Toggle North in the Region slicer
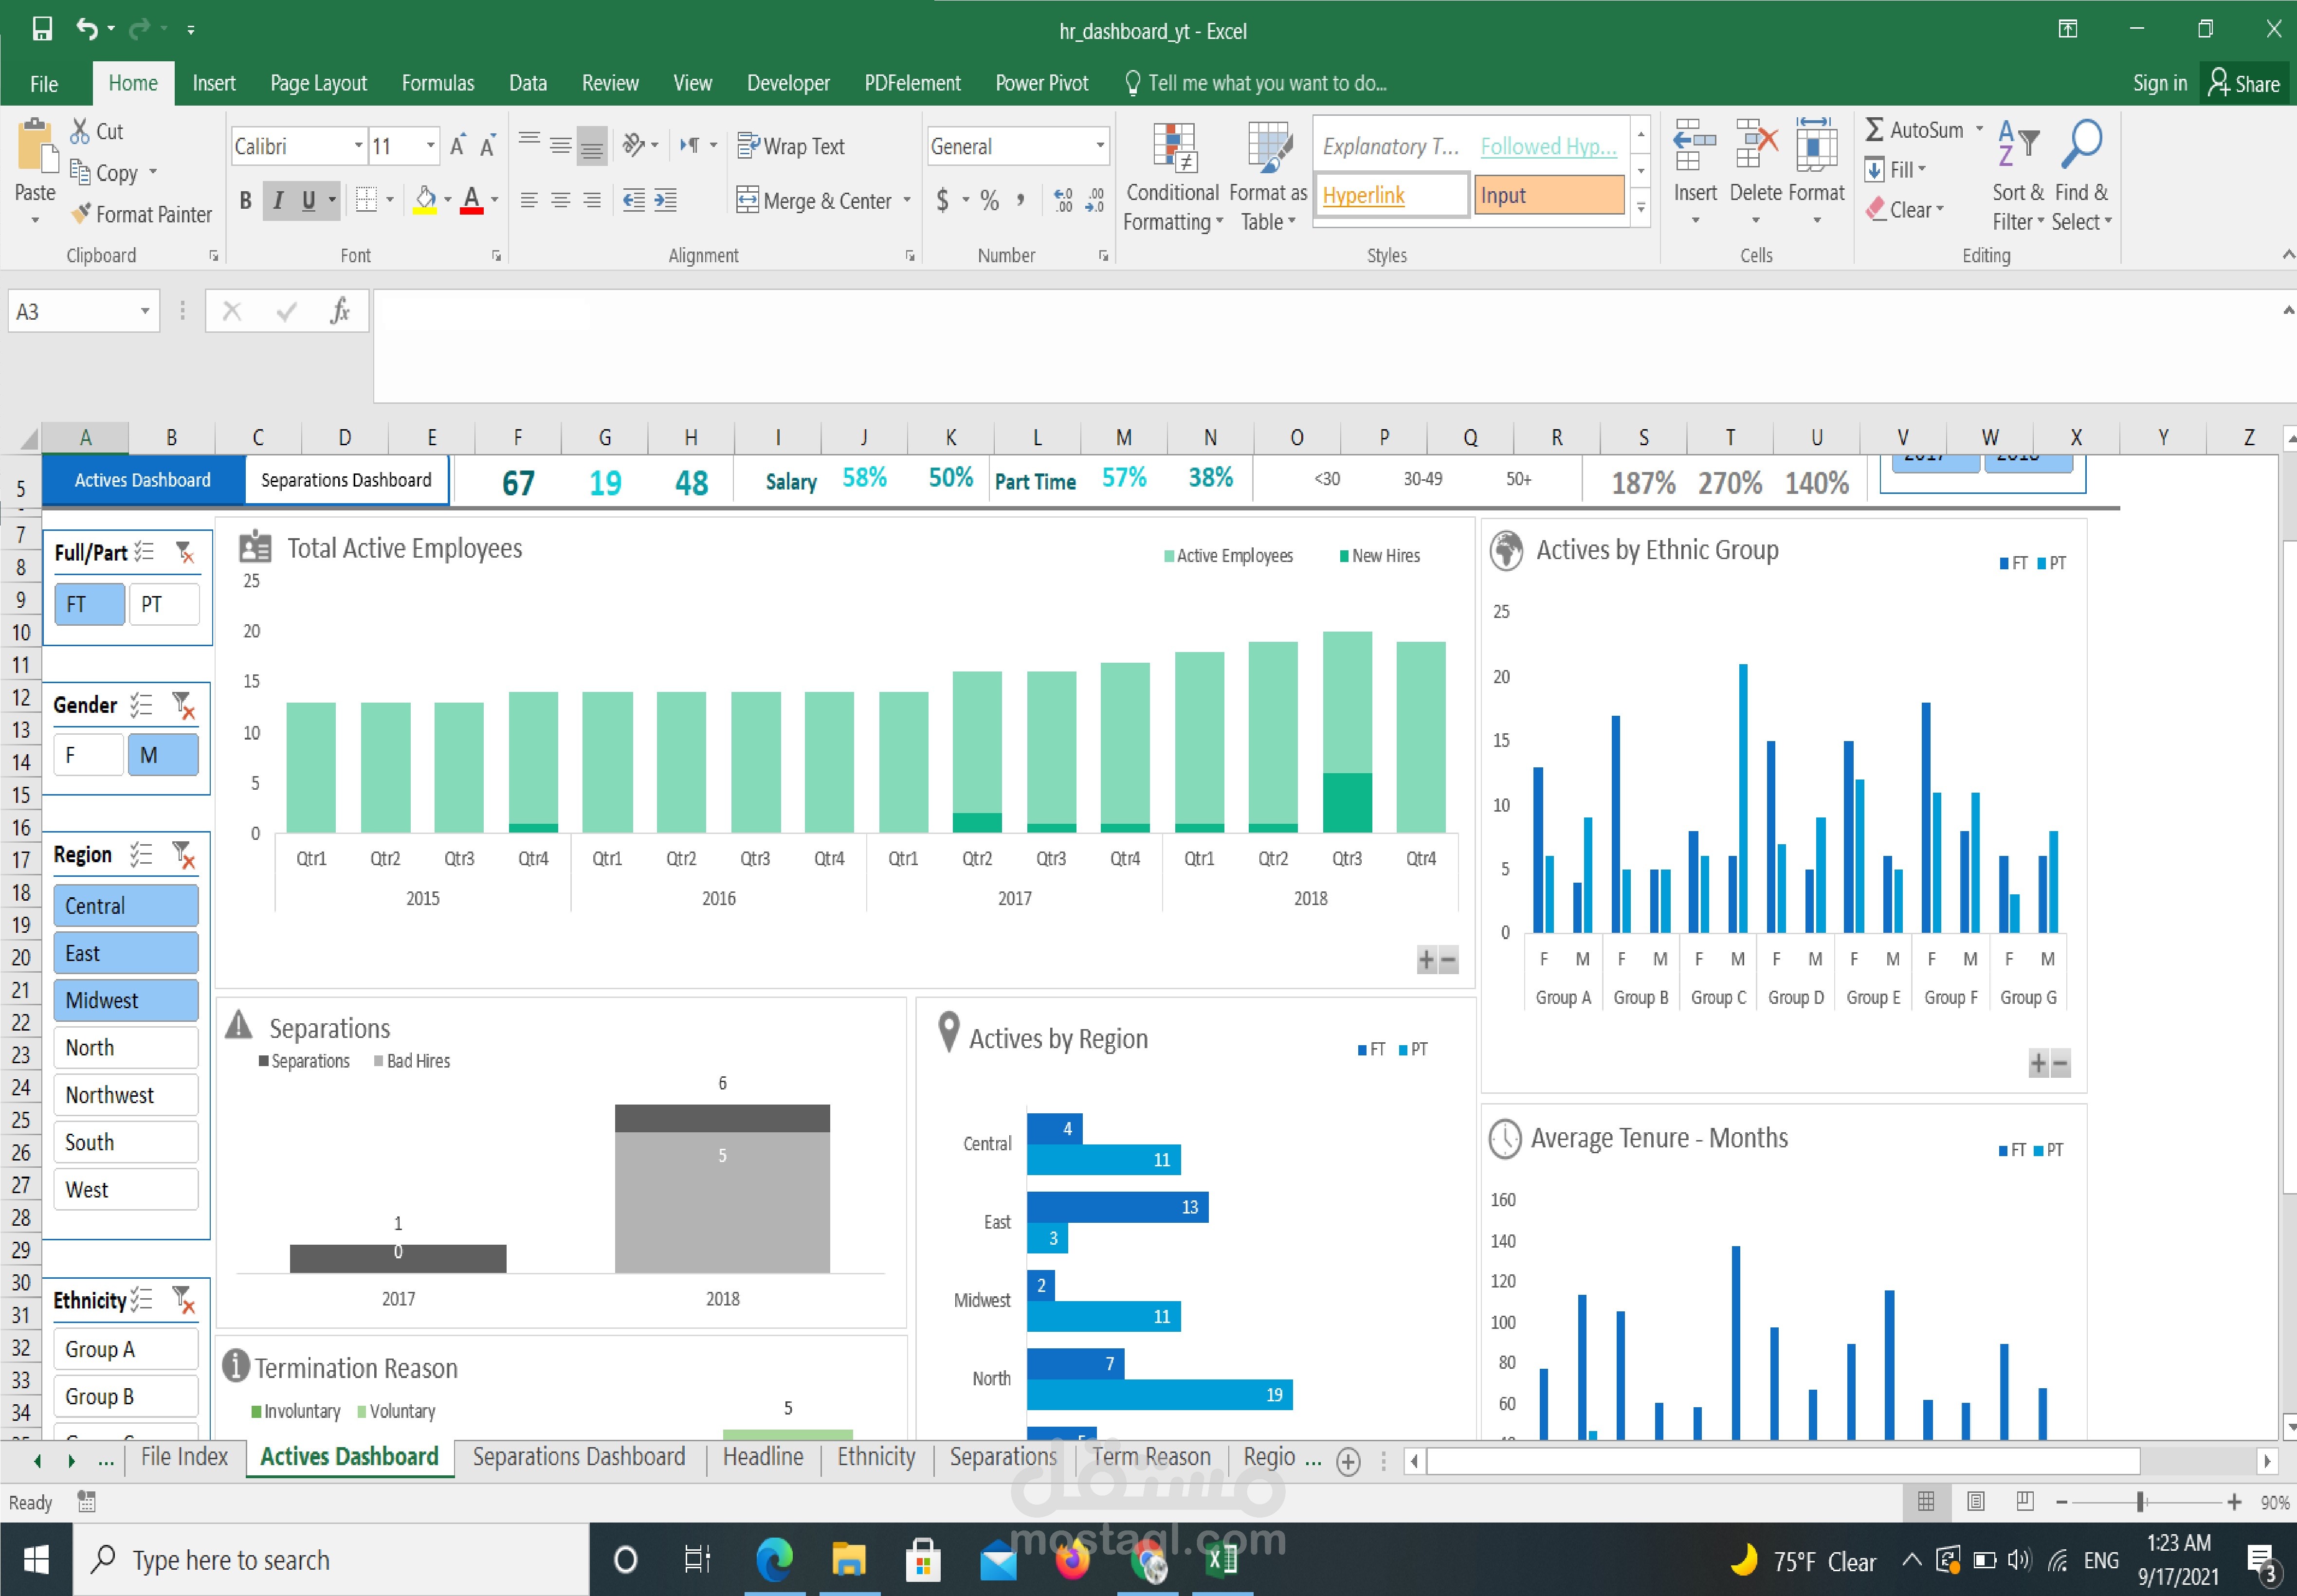 [125, 1047]
